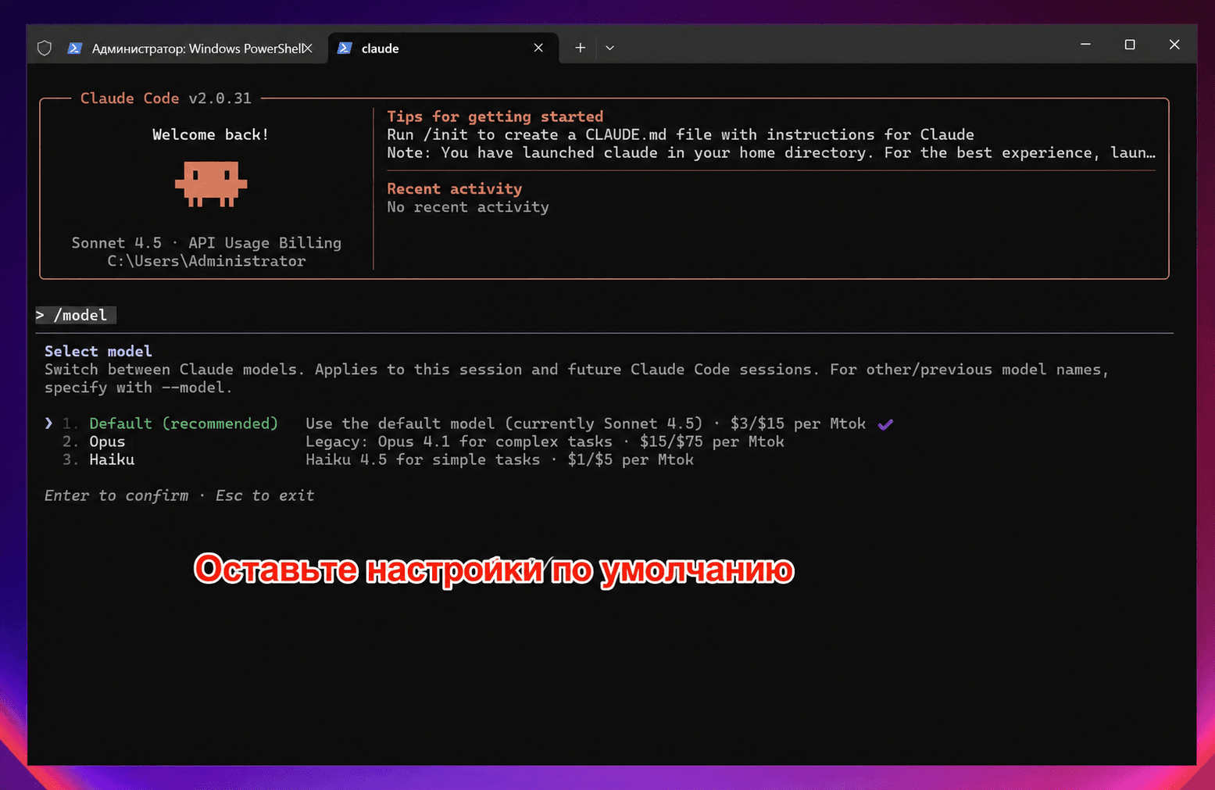Choose the Haiku model option
Screen dimensions: 1215x790
tap(112, 459)
